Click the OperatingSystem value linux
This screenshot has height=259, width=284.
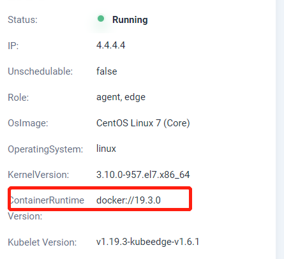pos(106,149)
